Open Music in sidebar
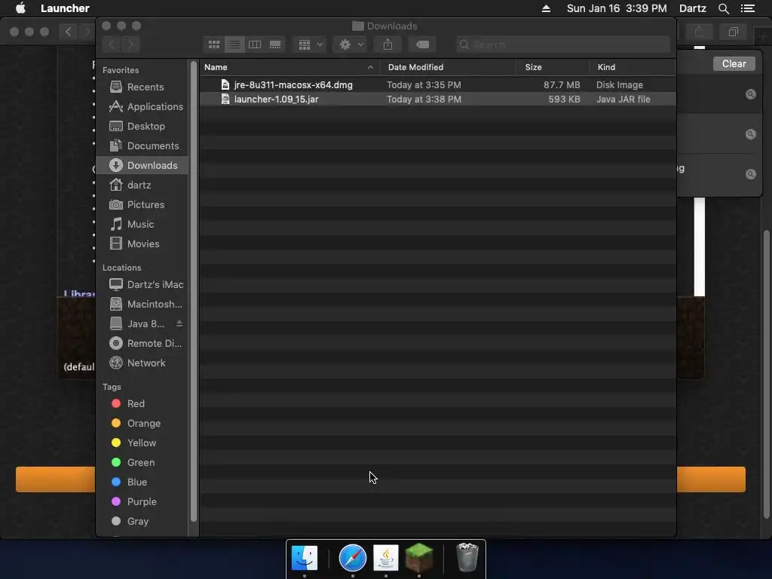This screenshot has height=579, width=772. [x=142, y=225]
